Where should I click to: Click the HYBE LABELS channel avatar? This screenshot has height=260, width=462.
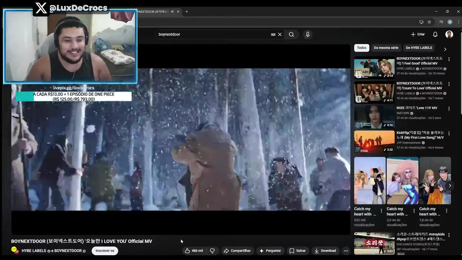coord(14,250)
